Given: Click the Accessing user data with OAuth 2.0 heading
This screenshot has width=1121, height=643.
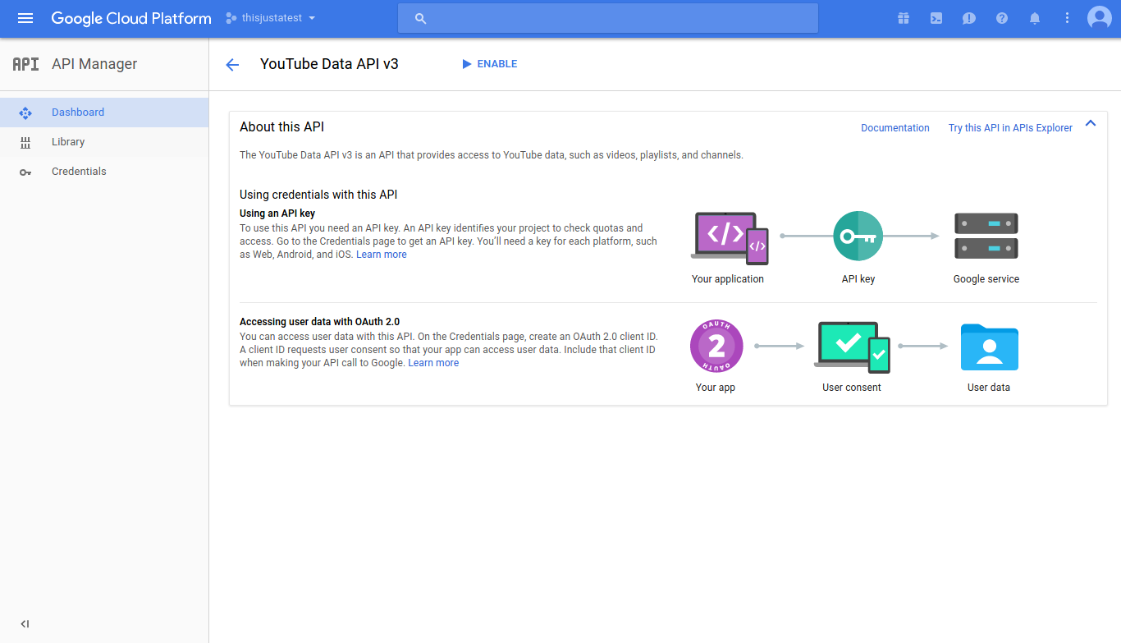Looking at the screenshot, I should [x=320, y=322].
